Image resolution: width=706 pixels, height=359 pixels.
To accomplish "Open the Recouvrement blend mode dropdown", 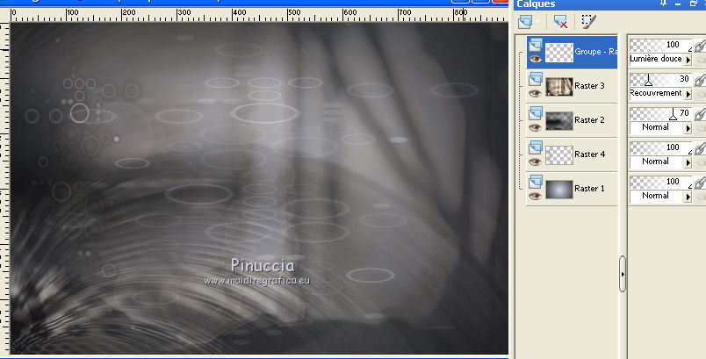I will coord(688,94).
